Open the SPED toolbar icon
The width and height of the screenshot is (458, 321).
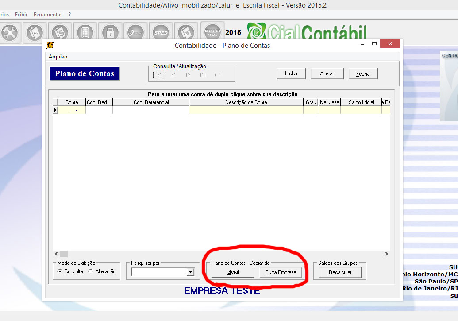[160, 32]
